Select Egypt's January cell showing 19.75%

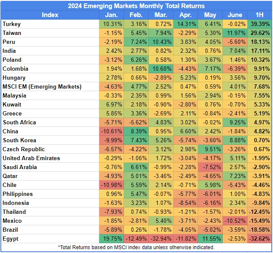[111, 239]
